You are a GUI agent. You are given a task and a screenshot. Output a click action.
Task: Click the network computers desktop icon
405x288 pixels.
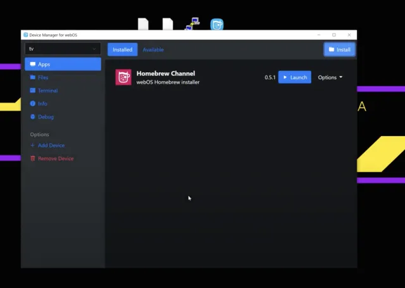[192, 24]
